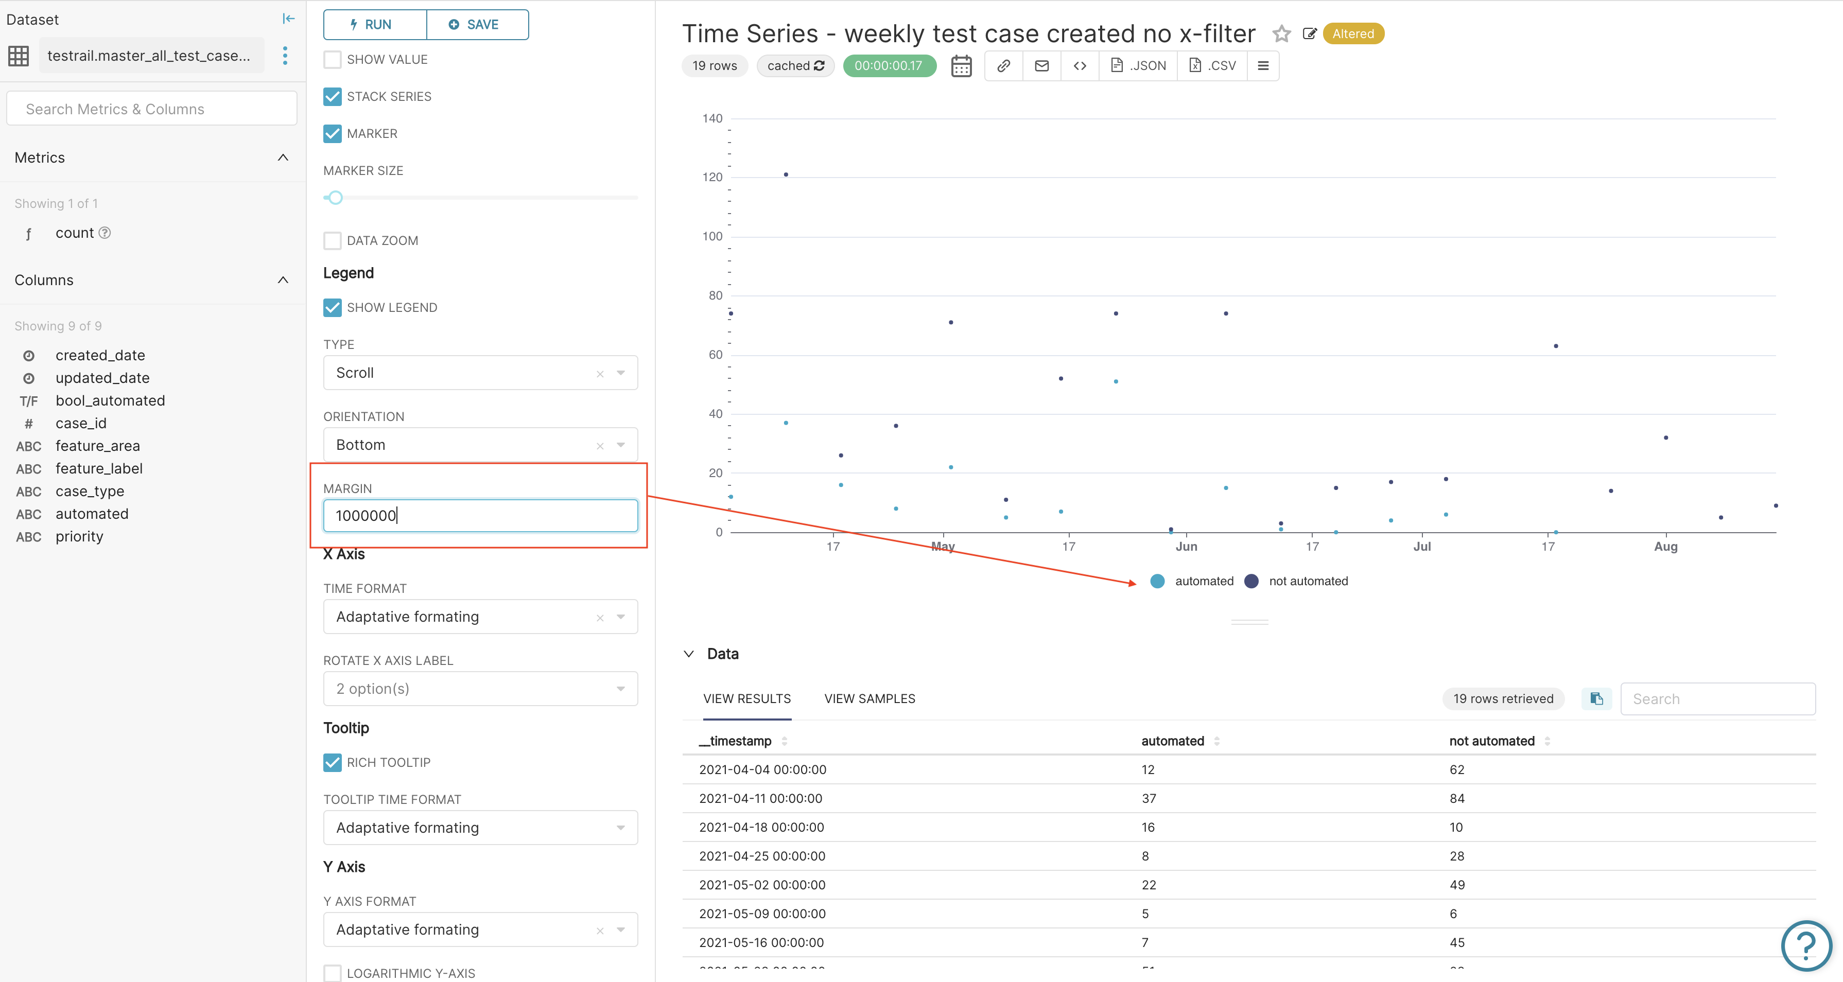The height and width of the screenshot is (982, 1843).
Task: Email the chart via envelope icon
Action: [x=1041, y=66]
